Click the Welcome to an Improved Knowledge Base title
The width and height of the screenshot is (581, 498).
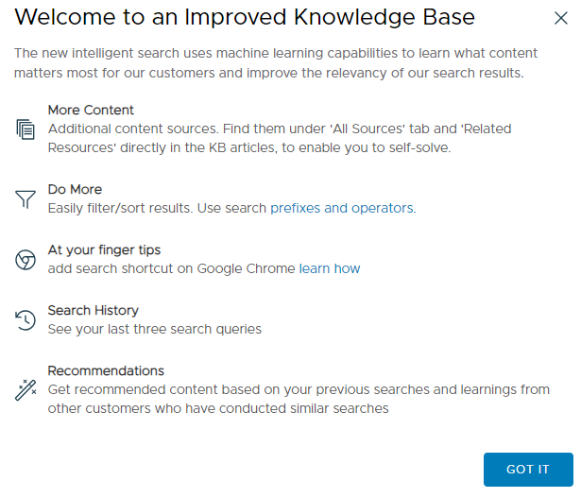click(245, 17)
